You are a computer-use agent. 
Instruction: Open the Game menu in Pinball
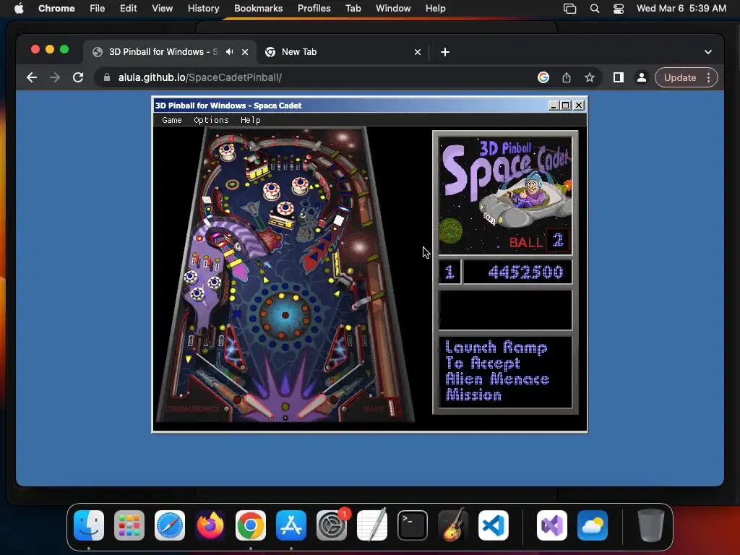tap(172, 120)
